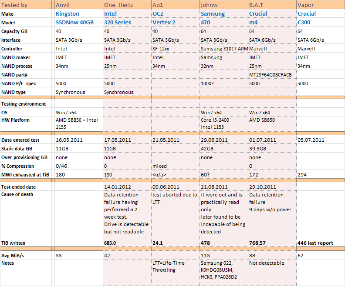
Task: Click the 'Over-provisioning GB' row label
Action: [x=24, y=157]
